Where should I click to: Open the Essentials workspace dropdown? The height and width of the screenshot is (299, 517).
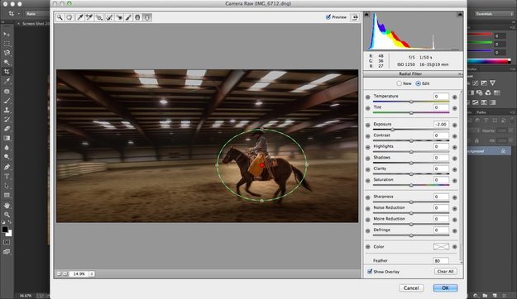pyautogui.click(x=494, y=14)
